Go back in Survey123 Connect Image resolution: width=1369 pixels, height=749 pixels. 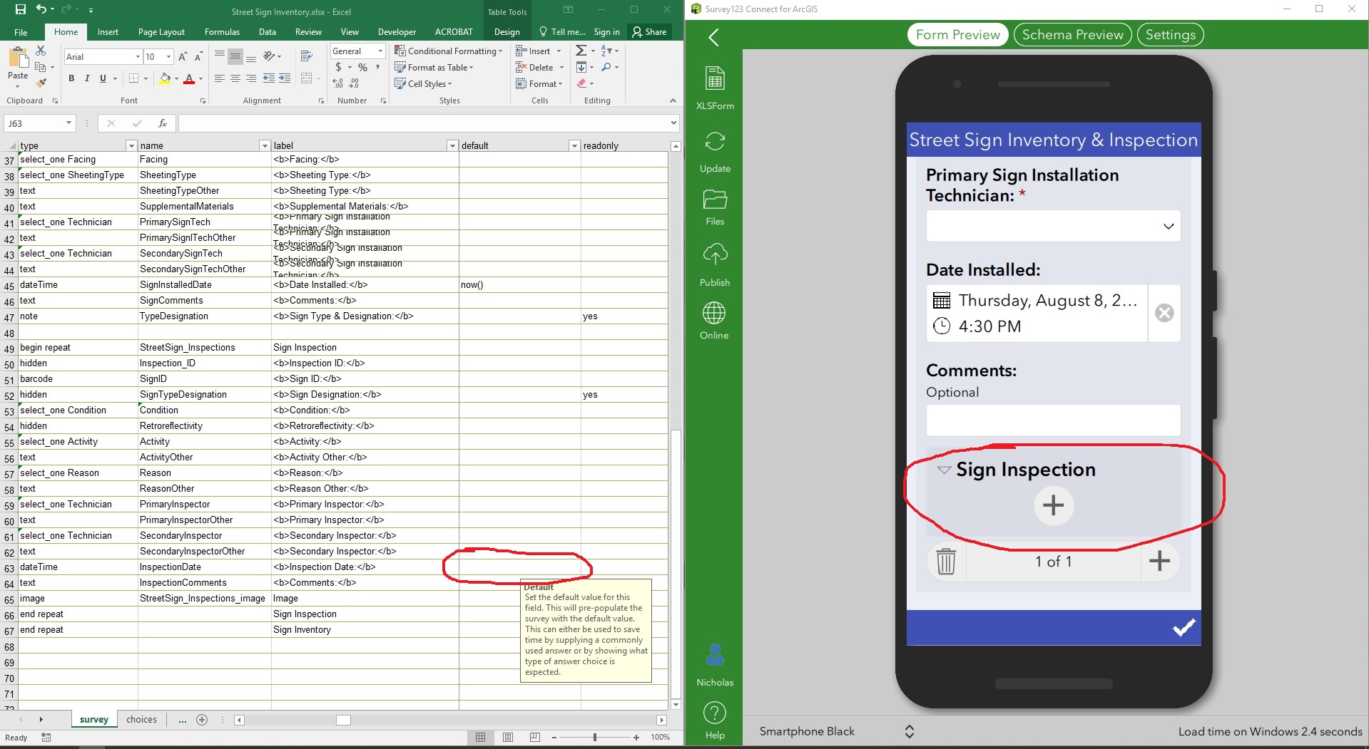[x=713, y=37]
